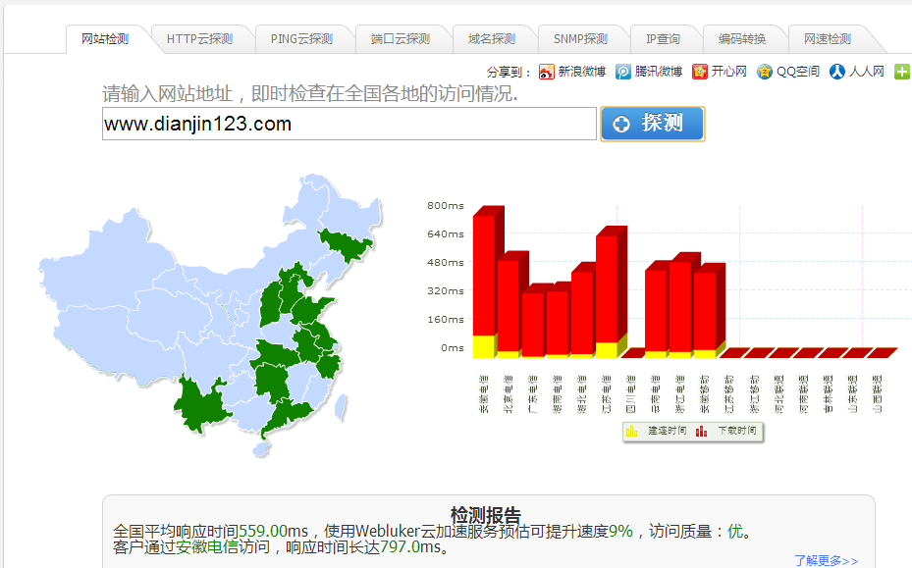Click the yellow 建连时间 legend icon

(x=631, y=431)
